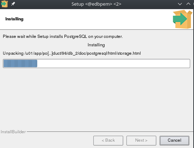Toggle the pin icon in the title bar

(13, 4)
